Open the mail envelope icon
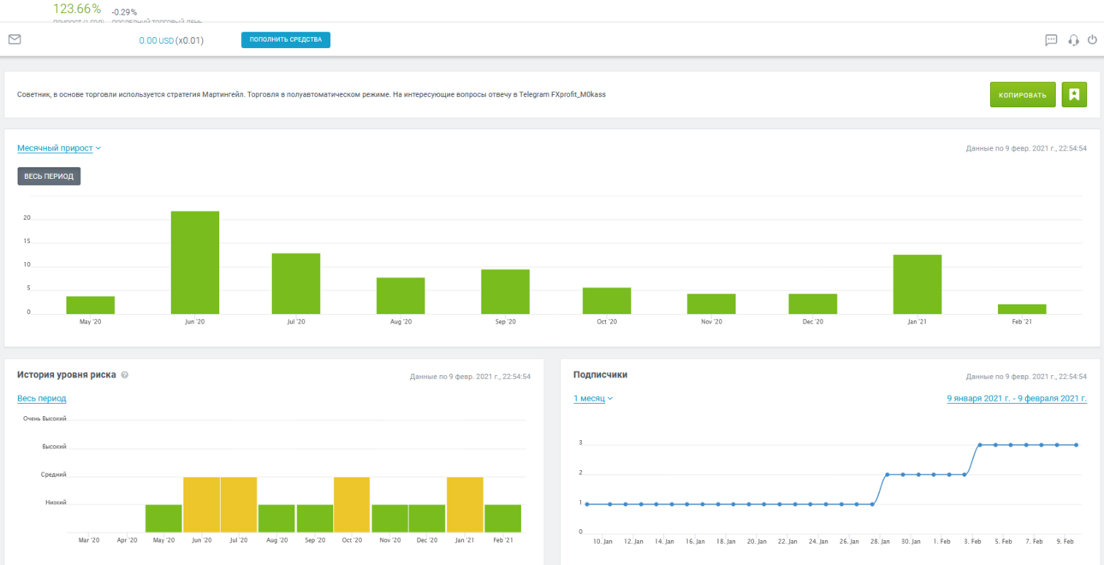Screen dimensions: 1104x565 tap(15, 39)
